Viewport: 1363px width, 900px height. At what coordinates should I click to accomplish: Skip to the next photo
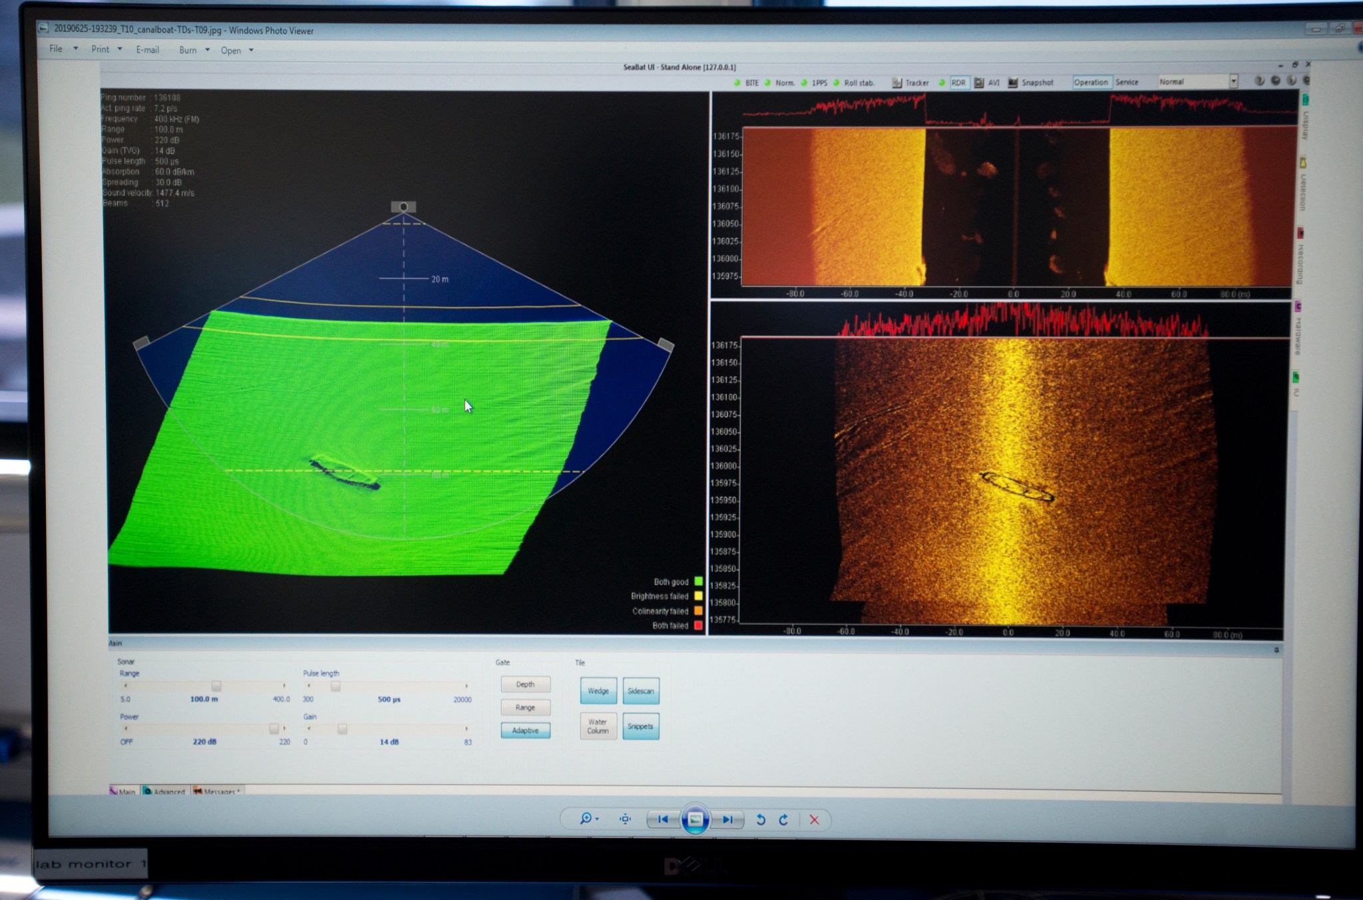point(727,819)
